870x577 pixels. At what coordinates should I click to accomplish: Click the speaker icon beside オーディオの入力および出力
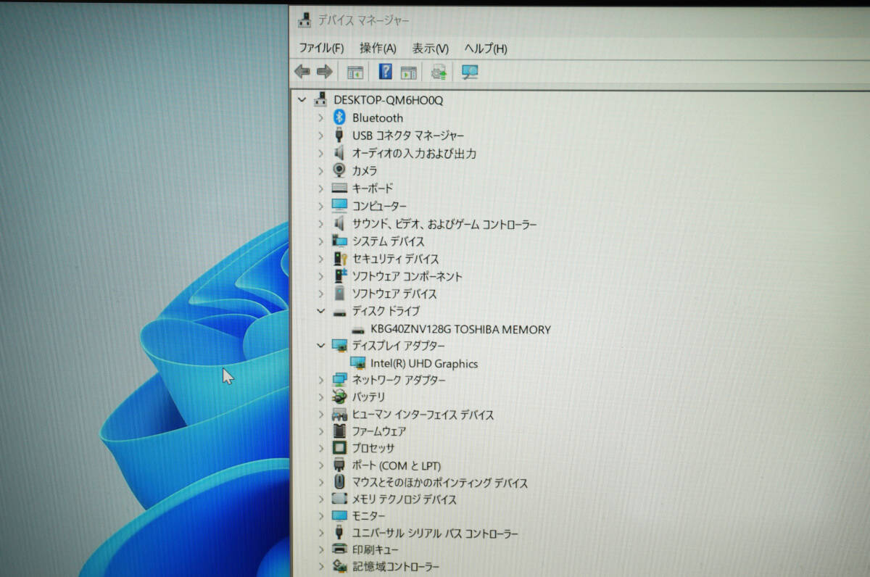339,153
